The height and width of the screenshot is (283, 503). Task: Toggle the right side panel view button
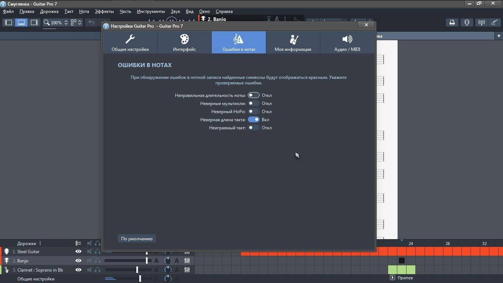tap(34, 22)
